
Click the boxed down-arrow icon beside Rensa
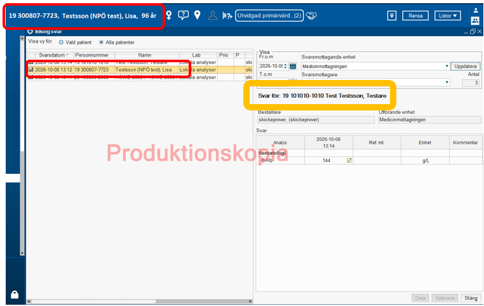[392, 15]
